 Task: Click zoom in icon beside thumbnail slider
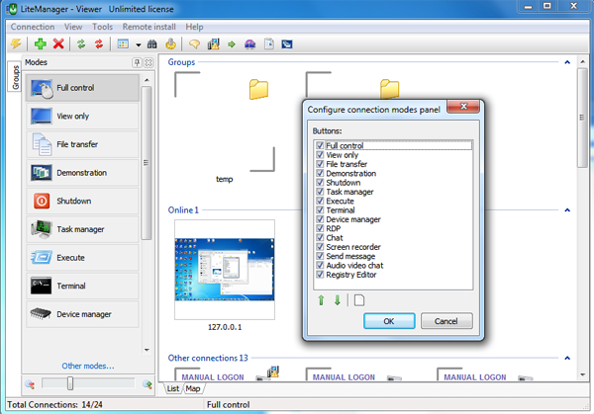click(147, 384)
